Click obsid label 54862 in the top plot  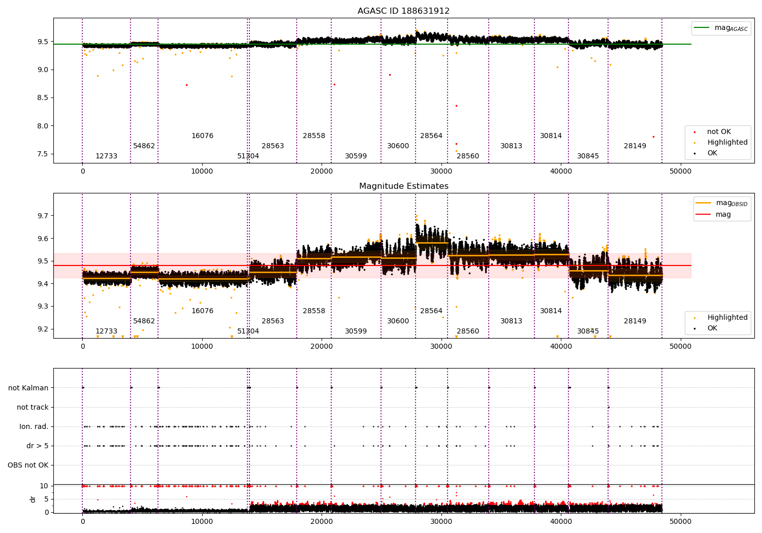click(x=144, y=146)
